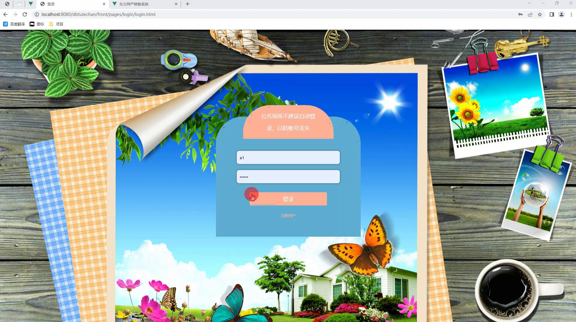Open saved passwords key icon
The width and height of the screenshot is (576, 322).
(x=520, y=14)
